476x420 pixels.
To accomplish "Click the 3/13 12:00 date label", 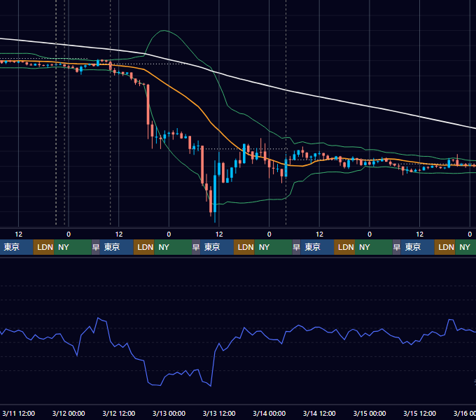I will coord(219,413).
